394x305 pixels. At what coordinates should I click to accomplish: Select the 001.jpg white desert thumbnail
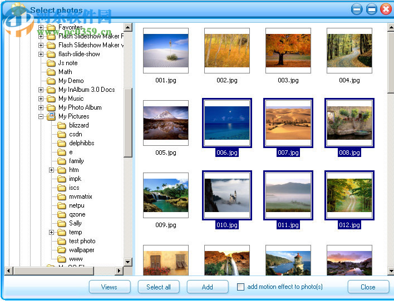tap(165, 51)
